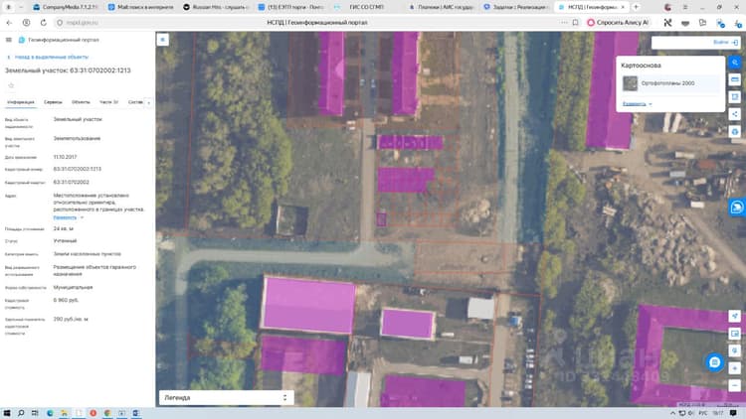
Task: Collapse the left info panel toggle button
Action: coord(163,40)
